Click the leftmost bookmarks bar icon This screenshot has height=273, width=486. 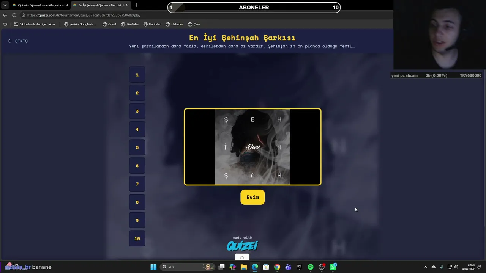[x=5, y=24]
